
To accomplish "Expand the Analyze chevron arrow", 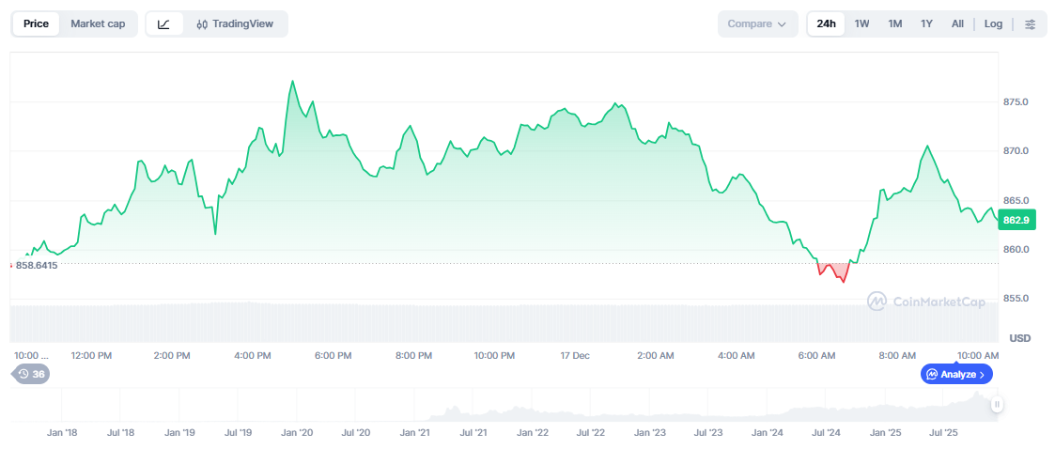I will 982,374.
